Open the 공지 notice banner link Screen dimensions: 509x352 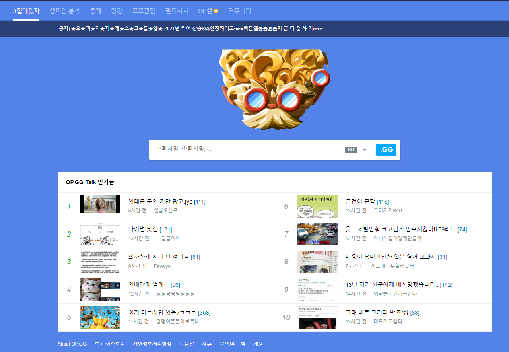[x=190, y=28]
